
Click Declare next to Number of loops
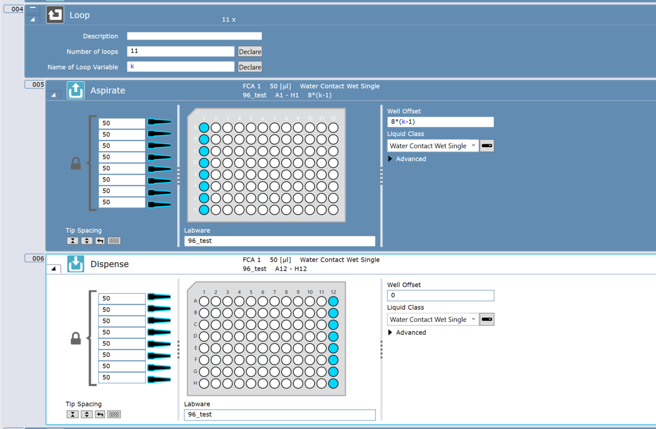tap(250, 52)
